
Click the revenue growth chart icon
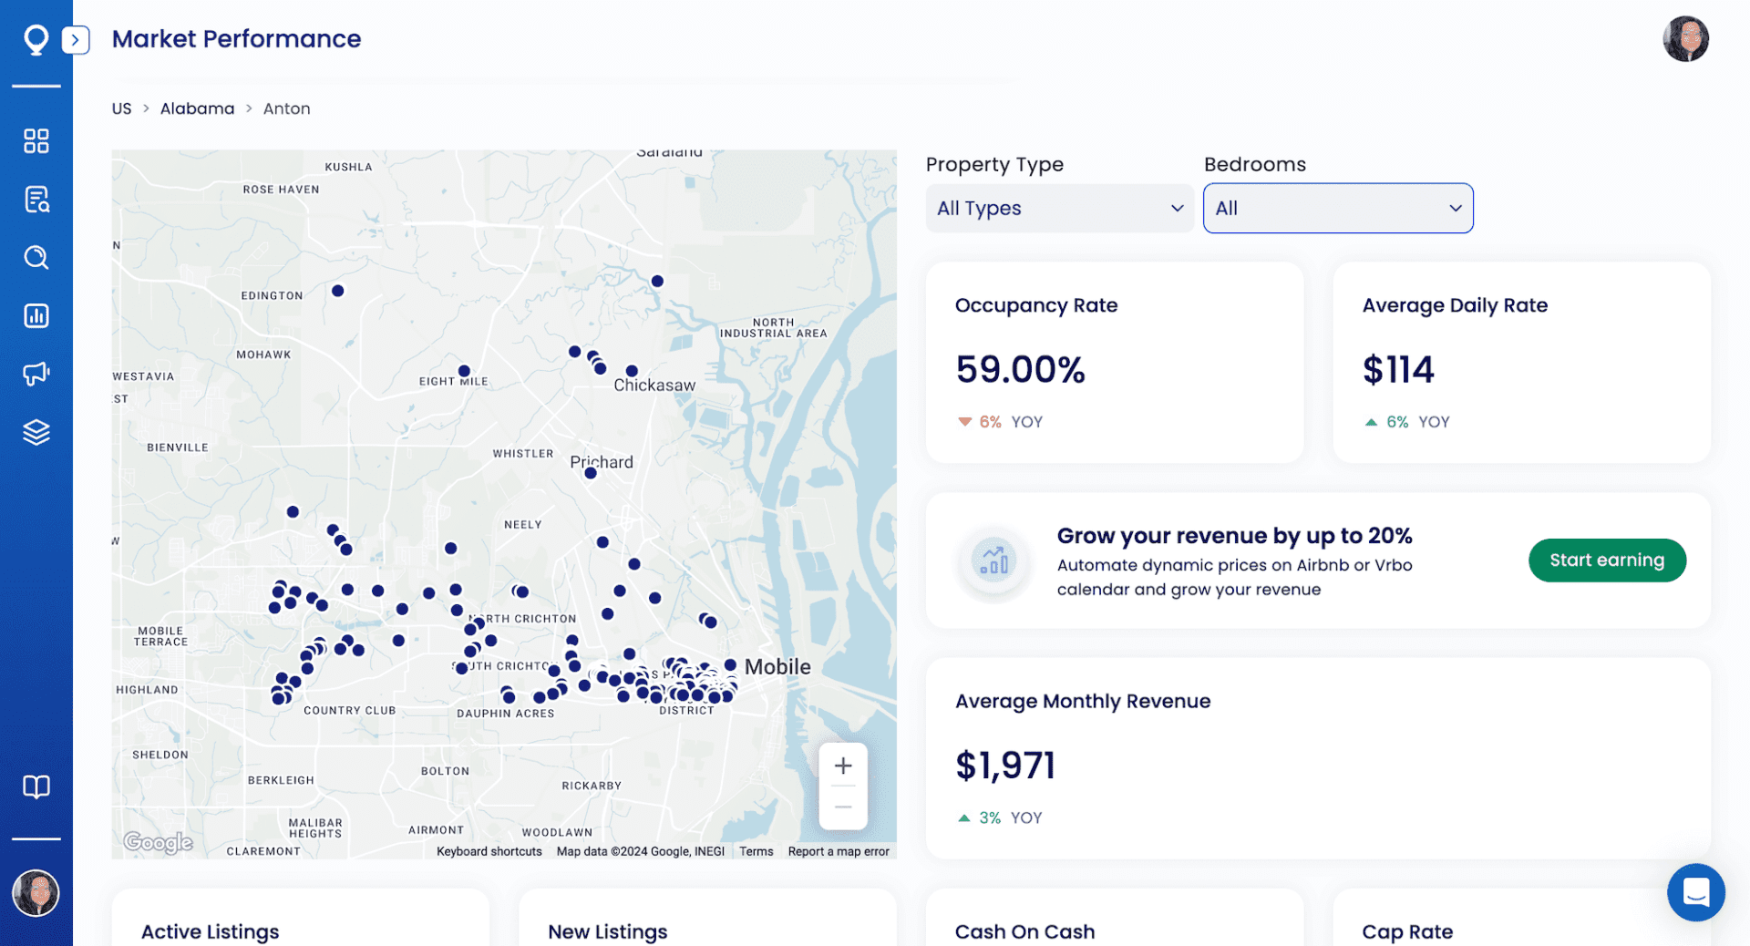pyautogui.click(x=993, y=560)
